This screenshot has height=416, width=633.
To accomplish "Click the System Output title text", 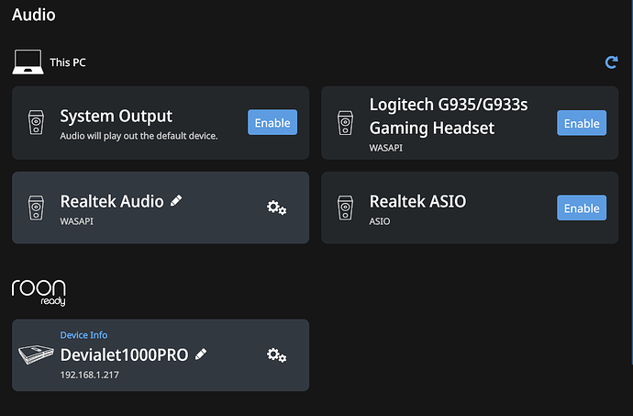I will pos(117,116).
